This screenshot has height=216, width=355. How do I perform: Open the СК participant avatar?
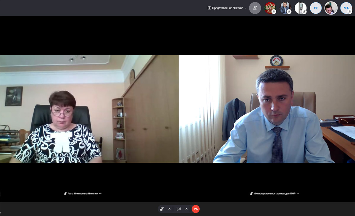click(316, 8)
